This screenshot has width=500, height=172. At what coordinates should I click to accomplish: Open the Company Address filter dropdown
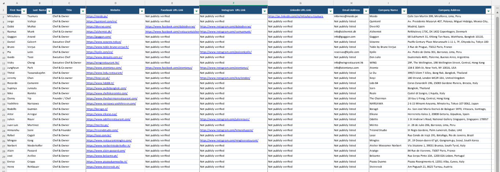[x=488, y=11]
